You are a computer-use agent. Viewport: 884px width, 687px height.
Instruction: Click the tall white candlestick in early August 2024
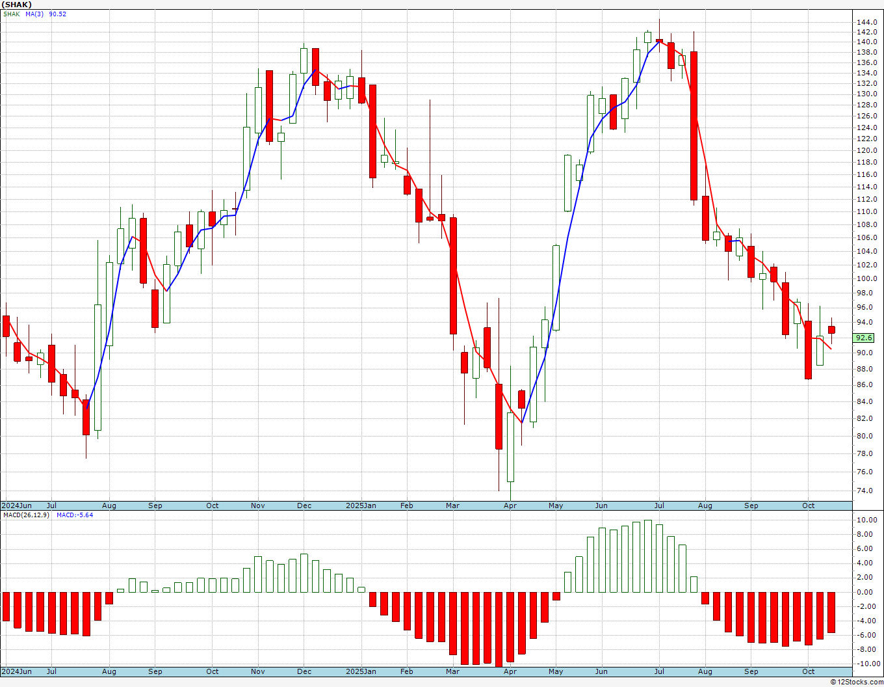97,368
